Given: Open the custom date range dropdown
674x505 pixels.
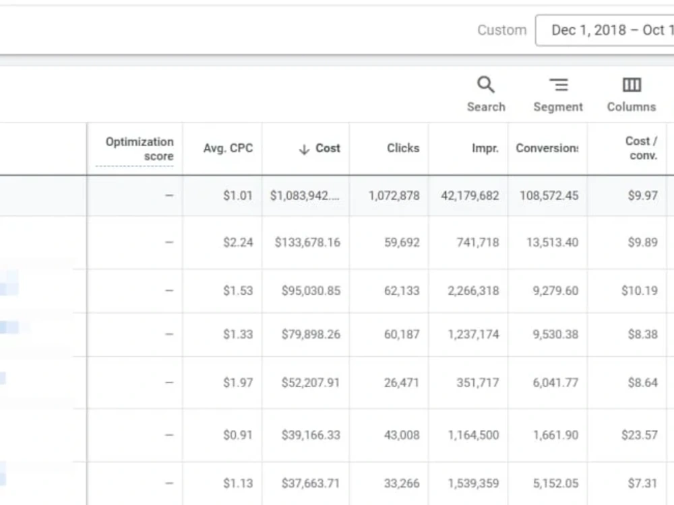Looking at the screenshot, I should (605, 30).
